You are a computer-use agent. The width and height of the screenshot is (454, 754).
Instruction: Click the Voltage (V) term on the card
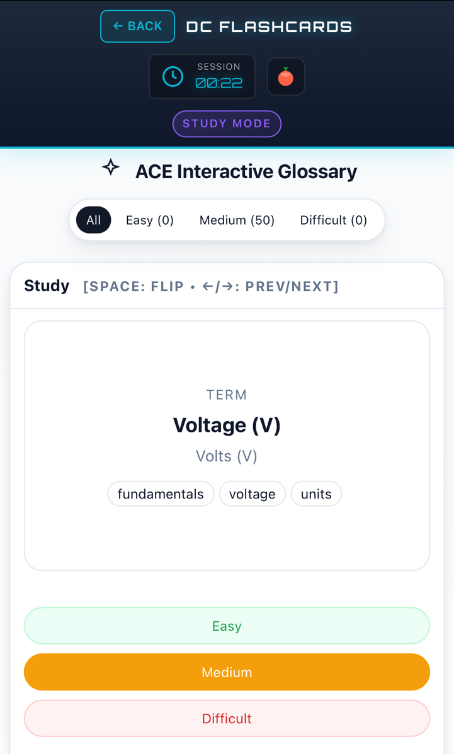pos(227,425)
